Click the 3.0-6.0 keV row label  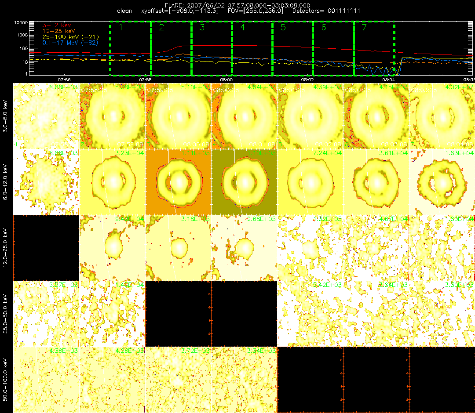(5, 116)
